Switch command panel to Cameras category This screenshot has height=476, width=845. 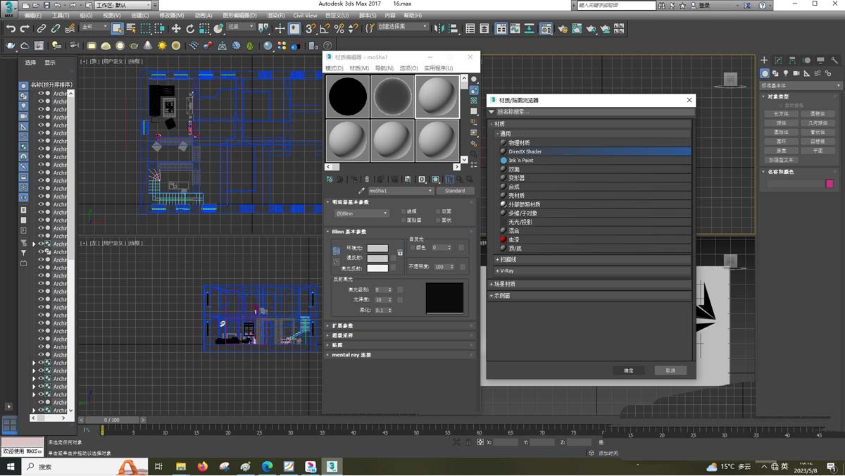[796, 73]
